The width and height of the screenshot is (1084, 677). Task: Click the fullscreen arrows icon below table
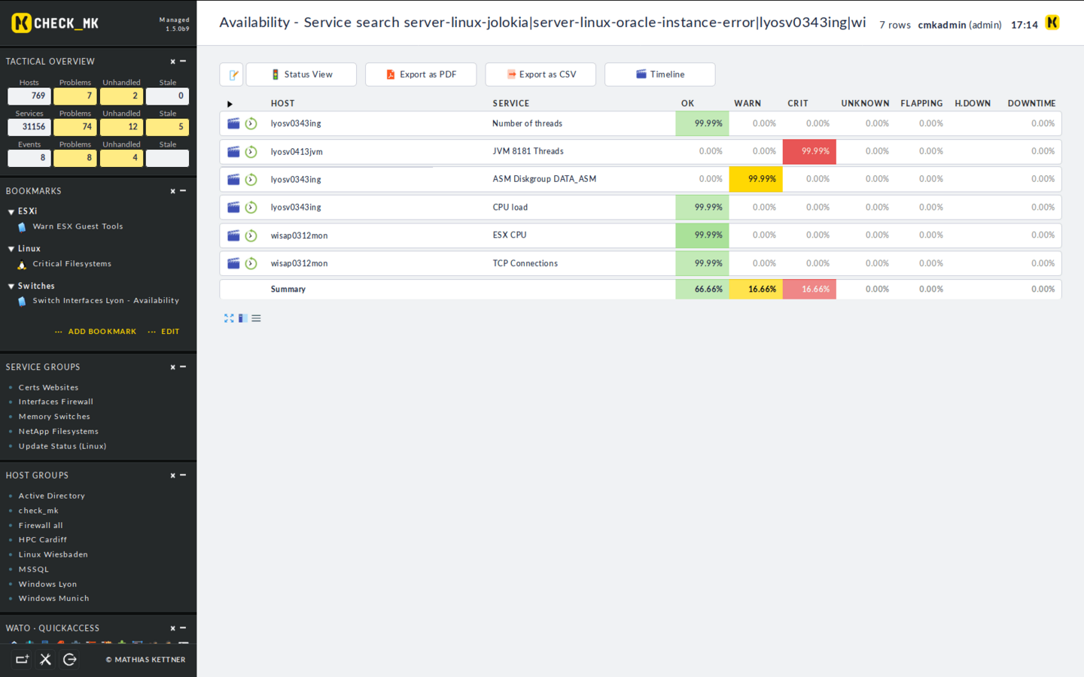[x=229, y=318]
